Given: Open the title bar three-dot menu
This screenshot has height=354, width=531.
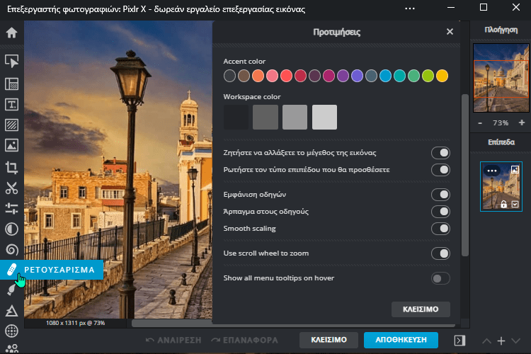Looking at the screenshot, I should pos(410,8).
